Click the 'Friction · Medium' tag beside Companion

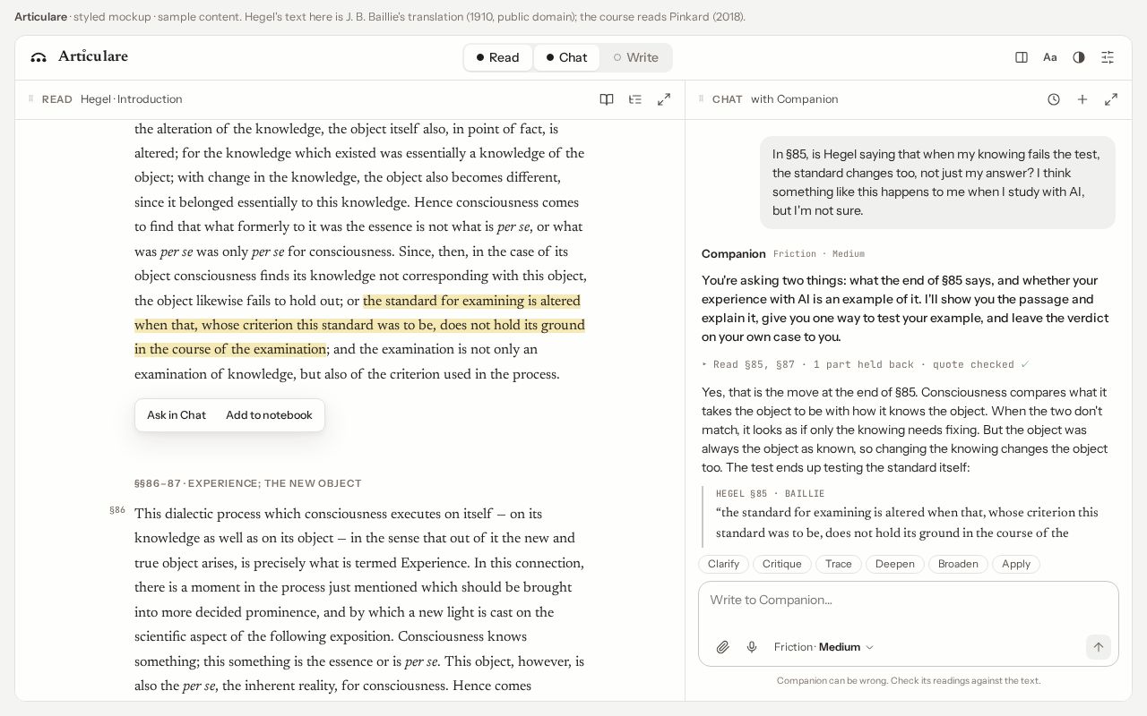tap(819, 254)
